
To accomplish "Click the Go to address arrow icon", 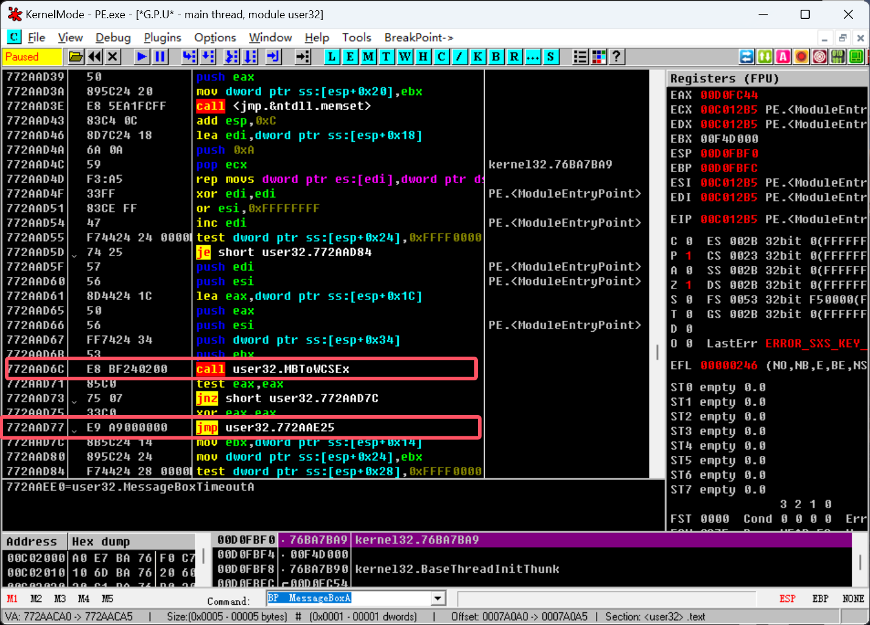I will (303, 57).
